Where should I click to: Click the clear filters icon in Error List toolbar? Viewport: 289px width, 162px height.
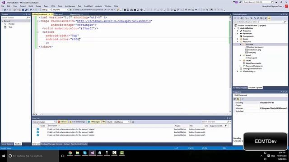point(133,122)
